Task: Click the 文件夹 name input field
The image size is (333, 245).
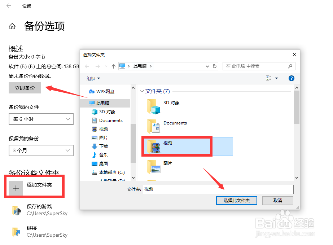Action: 218,189
